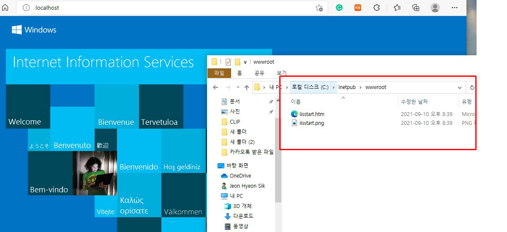Expand chevron after 로컬 디스크 (C:) in path
Screen dimensions: 507x232
[334, 87]
